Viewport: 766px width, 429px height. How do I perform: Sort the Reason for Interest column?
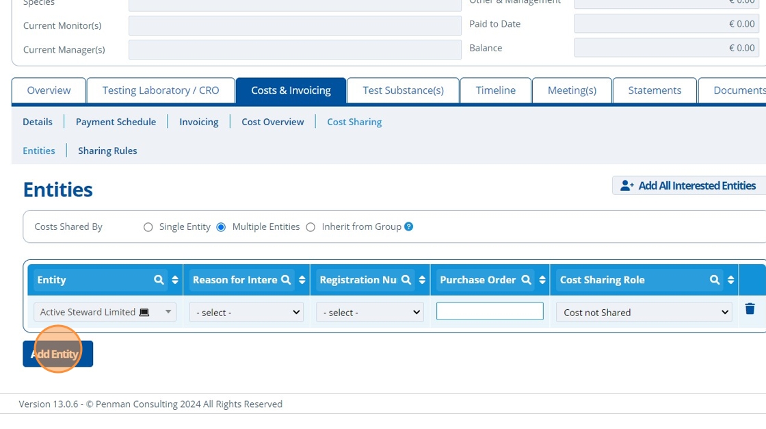302,280
